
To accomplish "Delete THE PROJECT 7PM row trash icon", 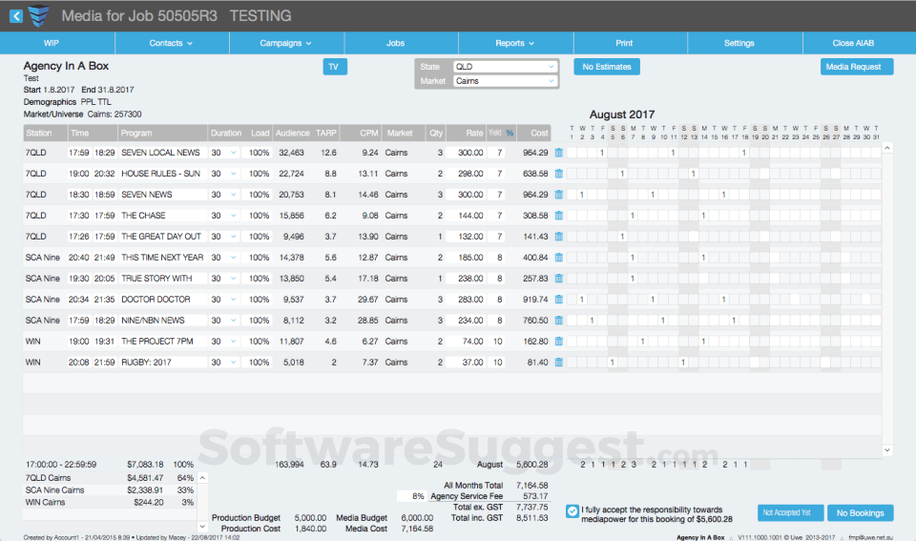I will click(559, 342).
